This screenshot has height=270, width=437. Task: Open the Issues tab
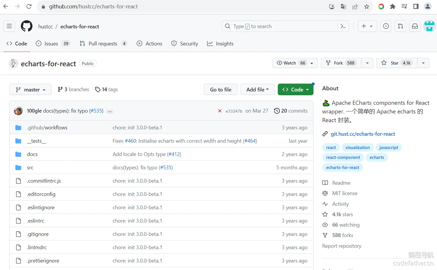click(53, 44)
